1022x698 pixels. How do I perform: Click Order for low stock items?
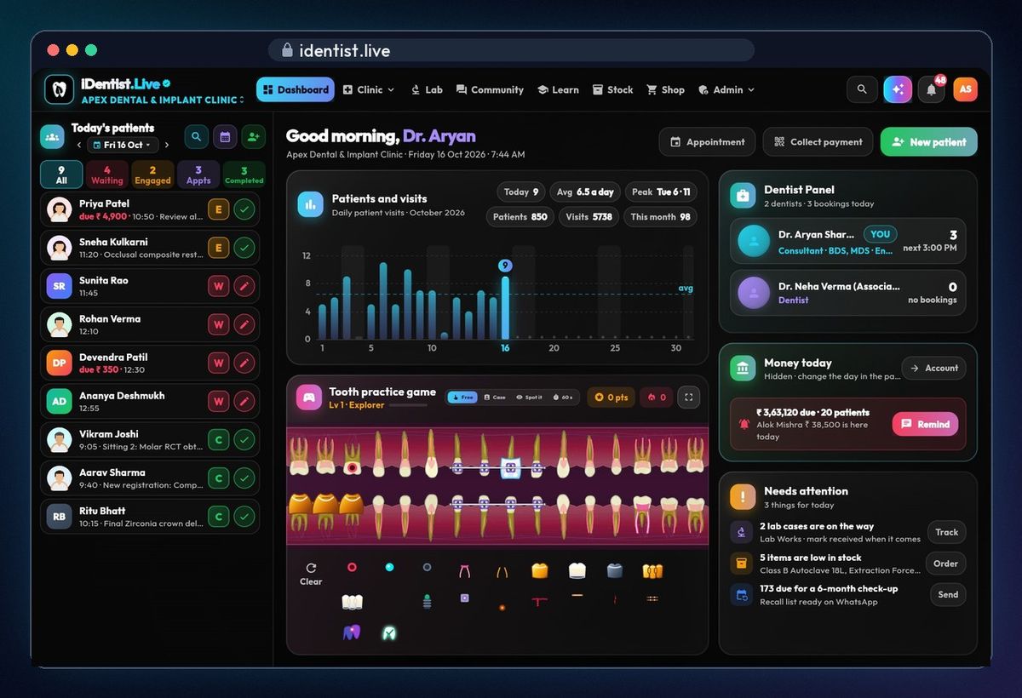pos(946,564)
